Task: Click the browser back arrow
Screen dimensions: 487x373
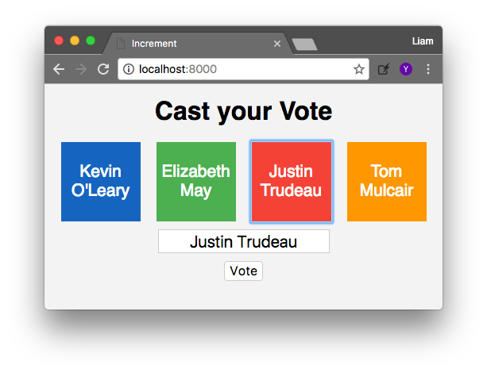Action: pos(59,69)
